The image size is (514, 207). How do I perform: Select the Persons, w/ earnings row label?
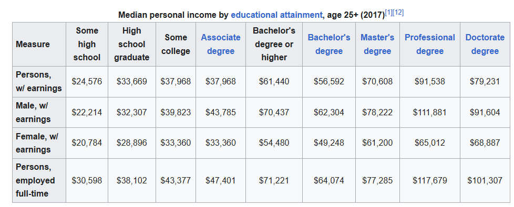(39, 81)
